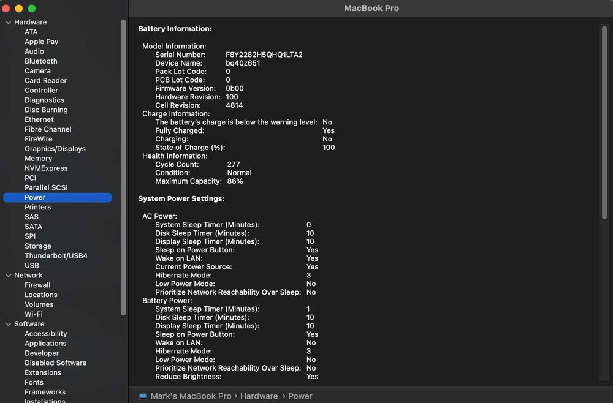The width and height of the screenshot is (613, 403).
Task: Select Audio in the sidebar
Action: pyautogui.click(x=34, y=51)
